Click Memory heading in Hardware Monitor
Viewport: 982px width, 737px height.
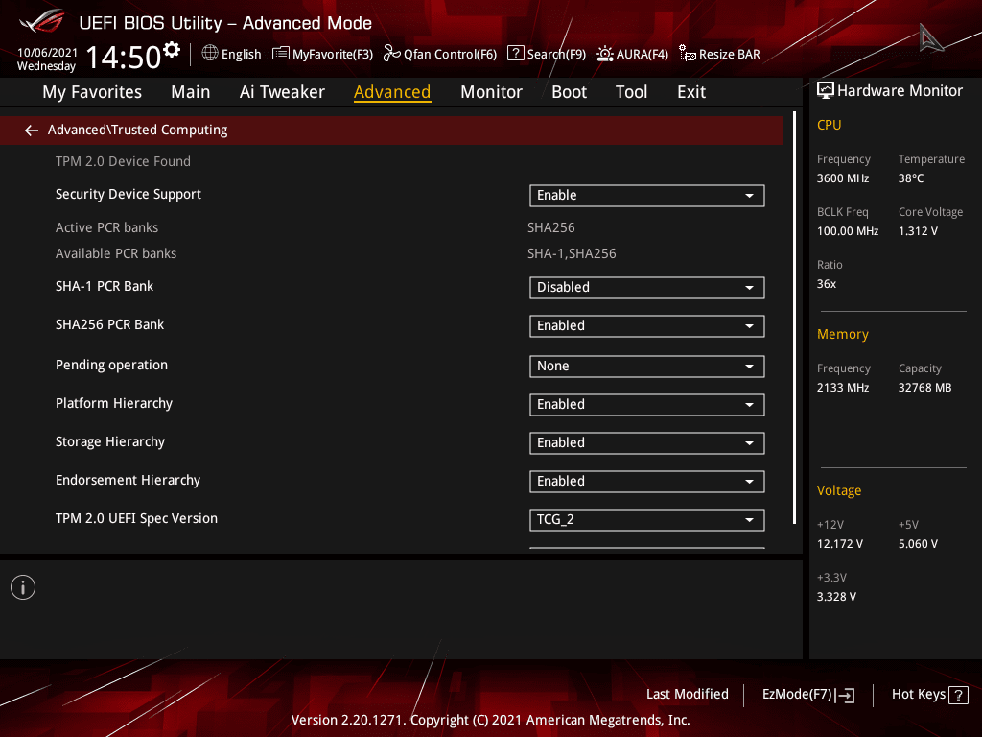842,335
